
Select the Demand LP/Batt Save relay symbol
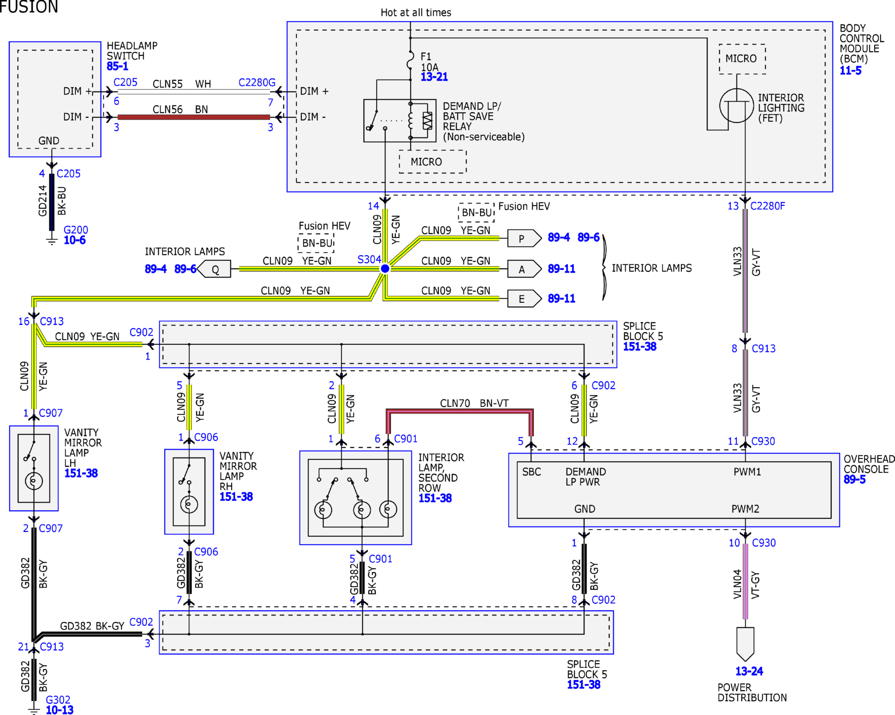click(400, 121)
